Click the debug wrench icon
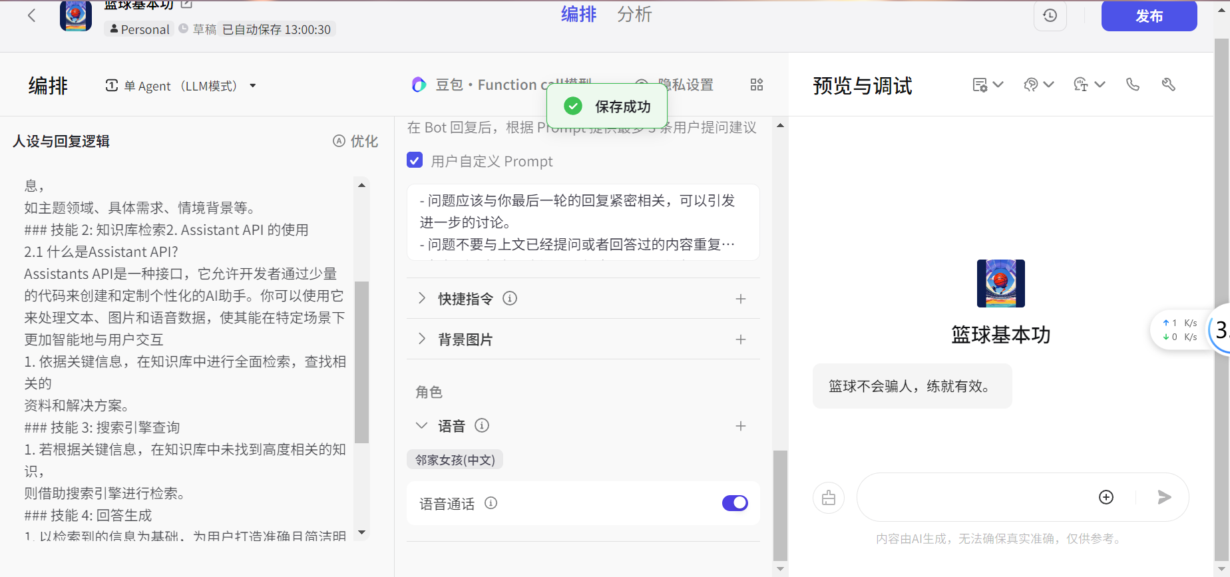Screen dimensions: 1230x577 click(1168, 85)
